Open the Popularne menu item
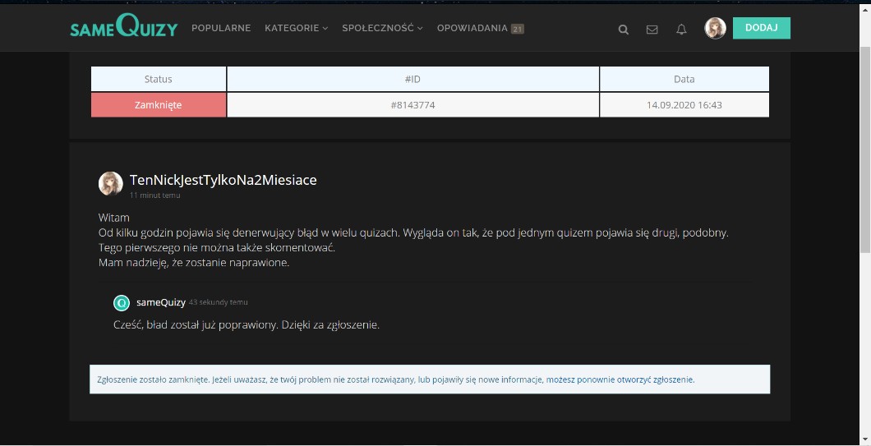The width and height of the screenshot is (871, 446). 221,28
